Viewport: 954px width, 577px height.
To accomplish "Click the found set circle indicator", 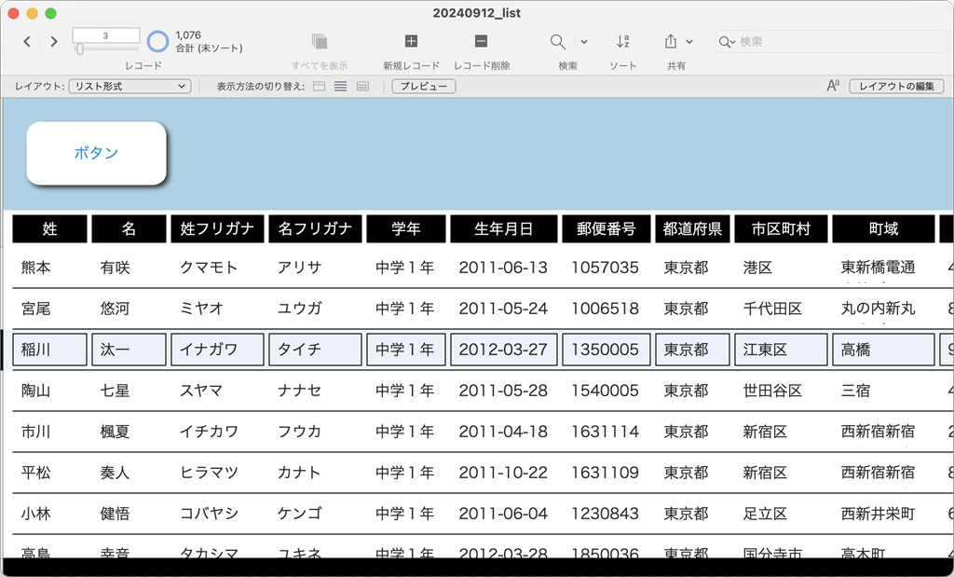I will [x=157, y=41].
